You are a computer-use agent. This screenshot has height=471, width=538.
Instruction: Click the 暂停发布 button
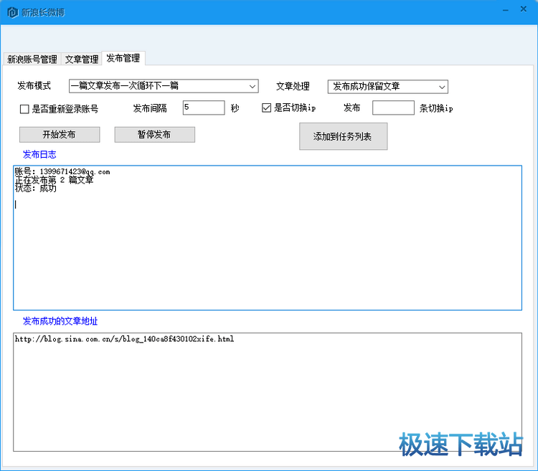[154, 134]
